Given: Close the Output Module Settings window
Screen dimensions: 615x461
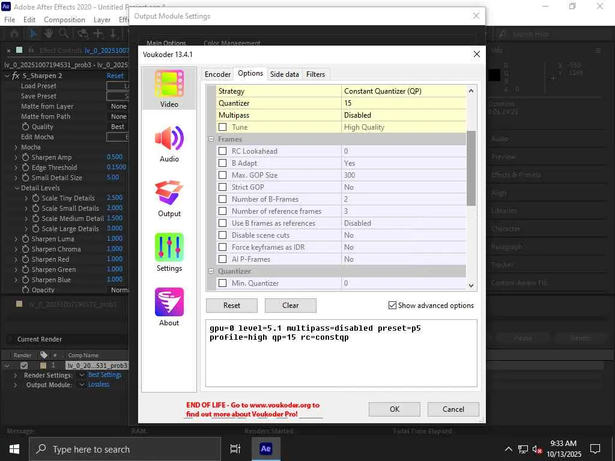Looking at the screenshot, I should pos(476,16).
